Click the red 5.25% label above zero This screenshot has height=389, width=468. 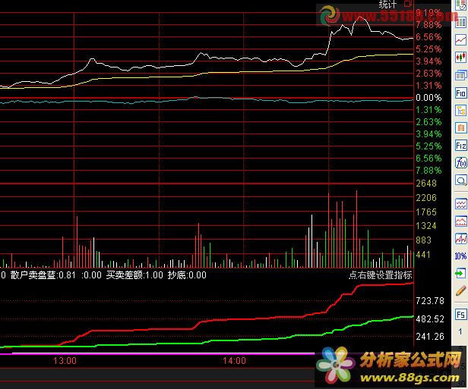pyautogui.click(x=428, y=49)
